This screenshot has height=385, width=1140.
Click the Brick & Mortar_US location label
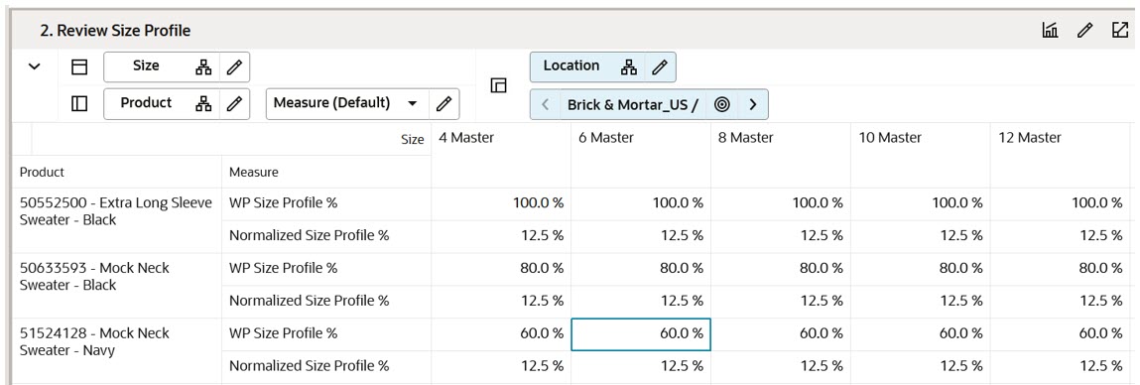click(633, 104)
